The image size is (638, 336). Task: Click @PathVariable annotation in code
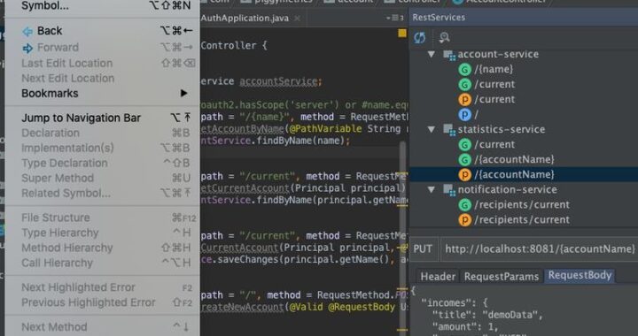[x=325, y=129]
